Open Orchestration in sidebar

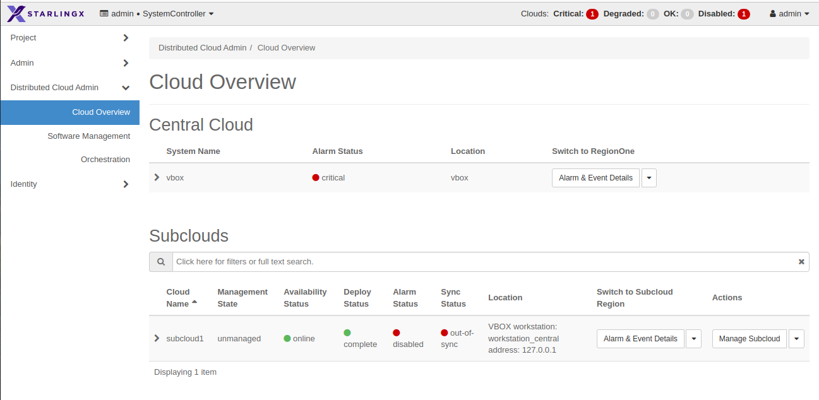(105, 160)
